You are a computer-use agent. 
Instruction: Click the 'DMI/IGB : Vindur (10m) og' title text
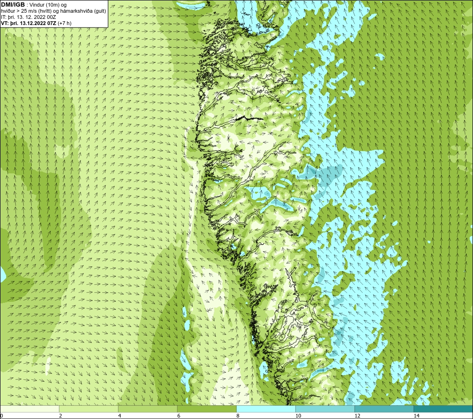[34, 5]
